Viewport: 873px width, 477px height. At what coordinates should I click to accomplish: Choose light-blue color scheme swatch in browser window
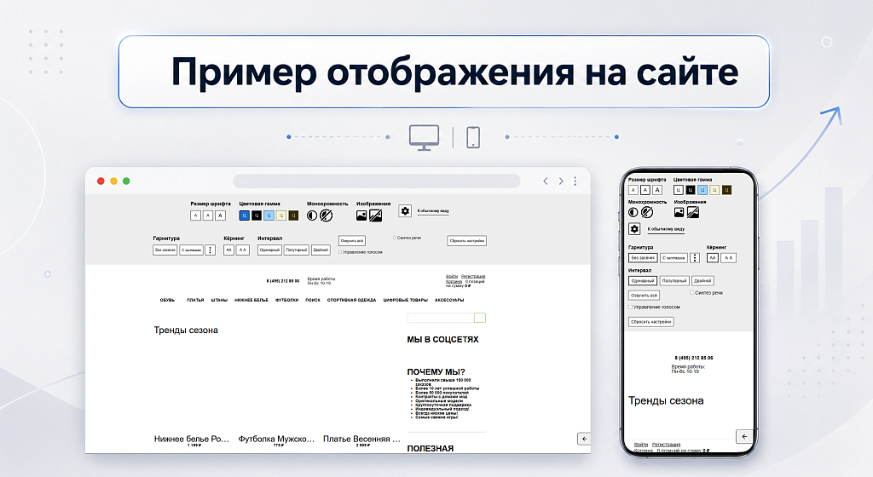pos(269,216)
